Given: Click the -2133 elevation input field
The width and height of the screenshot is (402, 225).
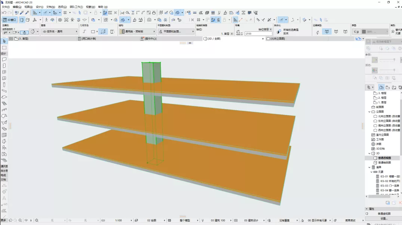Looking at the screenshot, I should point(258,34).
